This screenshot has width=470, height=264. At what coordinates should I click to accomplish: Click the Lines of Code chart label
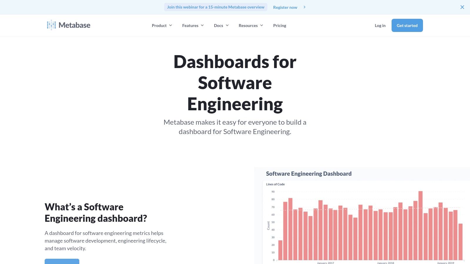point(275,184)
